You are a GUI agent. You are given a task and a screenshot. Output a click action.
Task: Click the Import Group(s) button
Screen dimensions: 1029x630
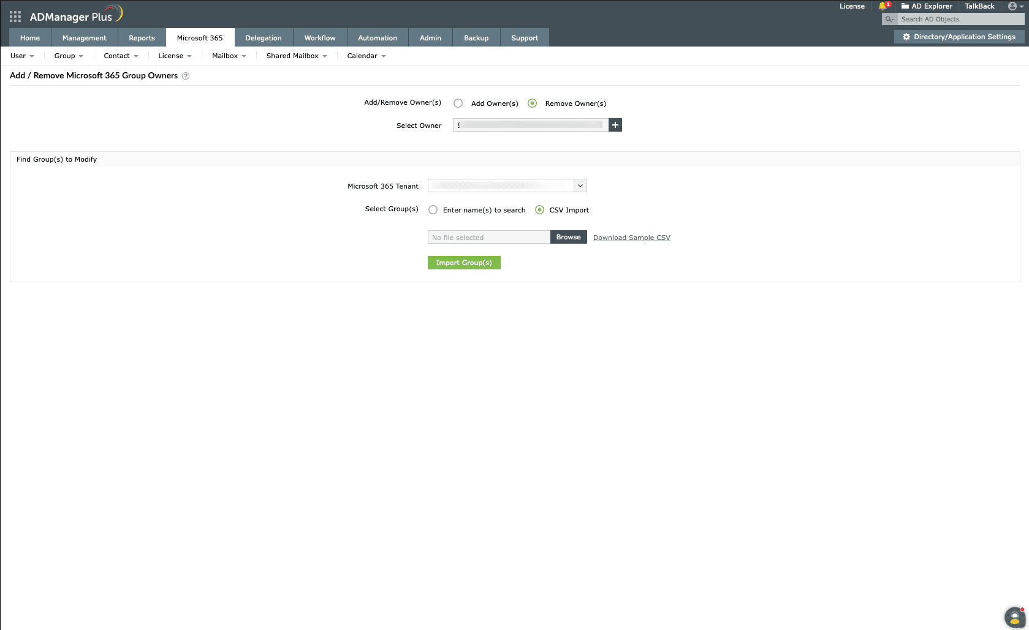click(464, 263)
